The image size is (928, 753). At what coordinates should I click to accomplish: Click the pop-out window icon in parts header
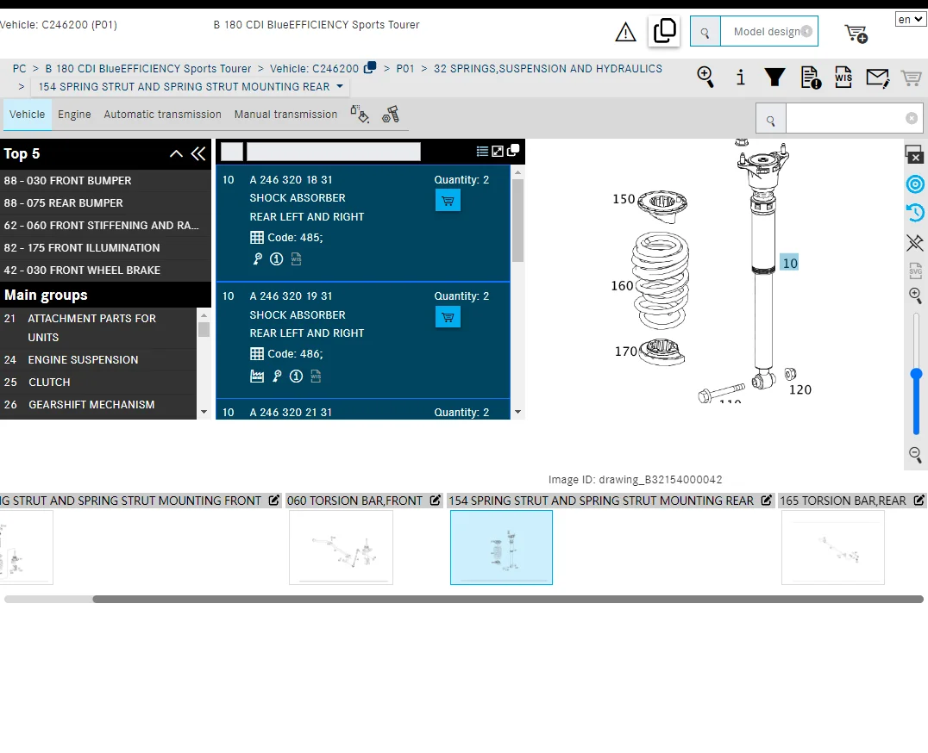pyautogui.click(x=513, y=150)
